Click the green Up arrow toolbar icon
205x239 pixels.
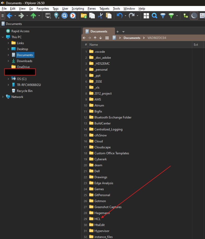point(33,16)
